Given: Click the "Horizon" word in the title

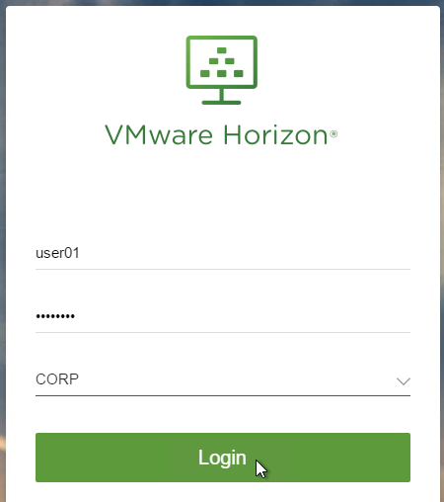Looking at the screenshot, I should (x=275, y=134).
